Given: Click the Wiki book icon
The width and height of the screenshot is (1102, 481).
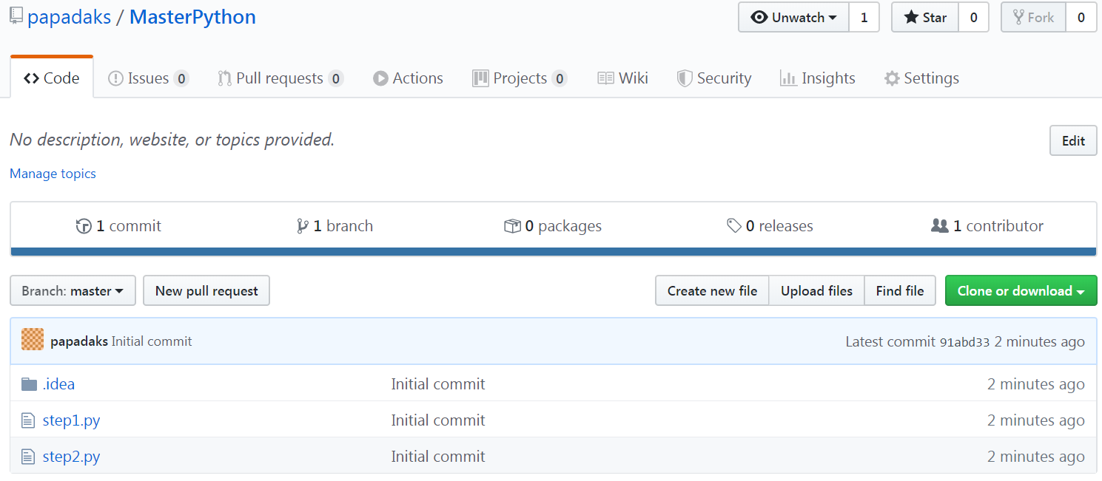Looking at the screenshot, I should 605,78.
